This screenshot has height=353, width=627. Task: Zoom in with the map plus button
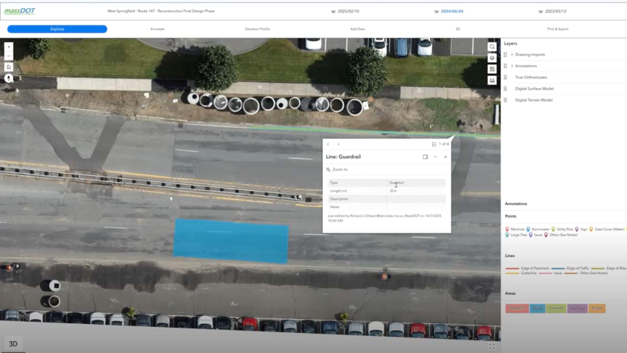click(8, 47)
